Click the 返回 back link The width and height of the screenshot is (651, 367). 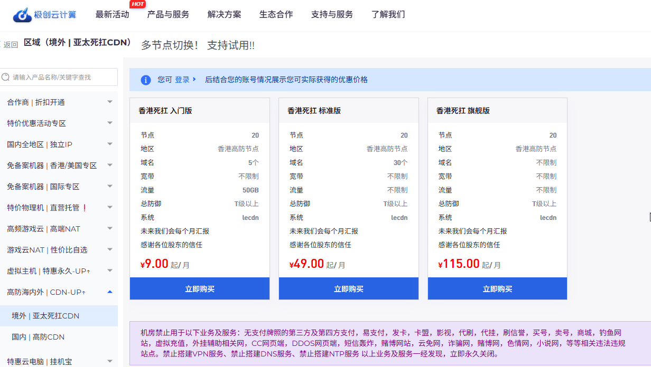coord(11,45)
